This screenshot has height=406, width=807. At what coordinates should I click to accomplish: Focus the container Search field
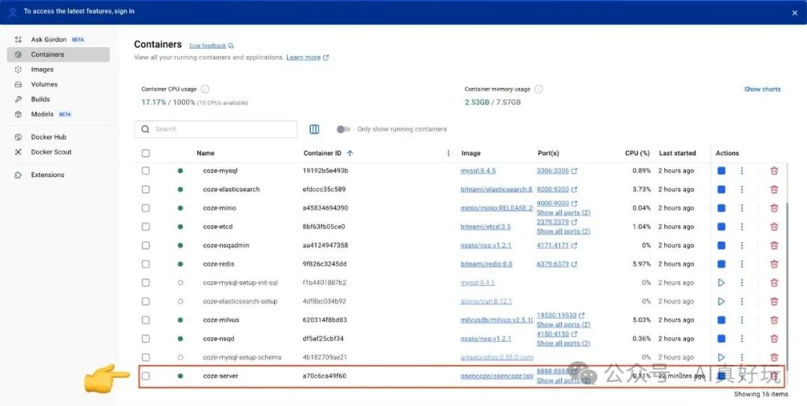pos(216,130)
